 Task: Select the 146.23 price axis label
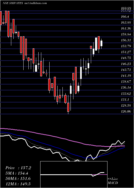coord(126,64)
